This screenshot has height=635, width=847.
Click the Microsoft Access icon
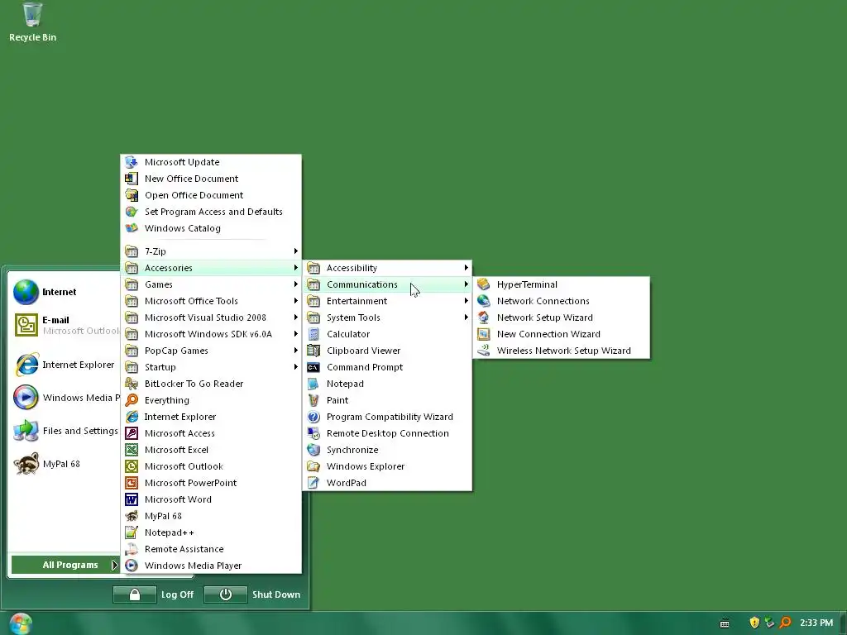(132, 433)
